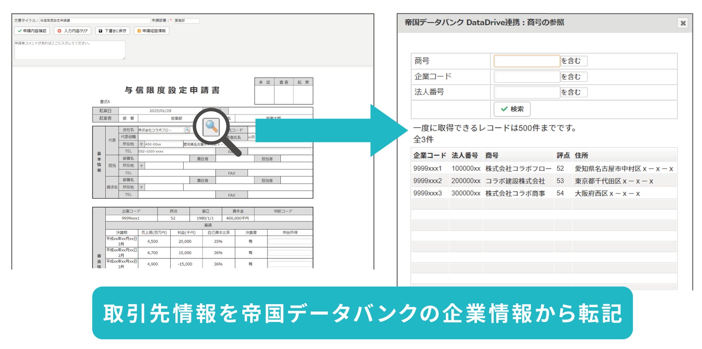This screenshot has height=349, width=702.
Task: Click corporate number 100000xx in results
Action: (x=466, y=169)
